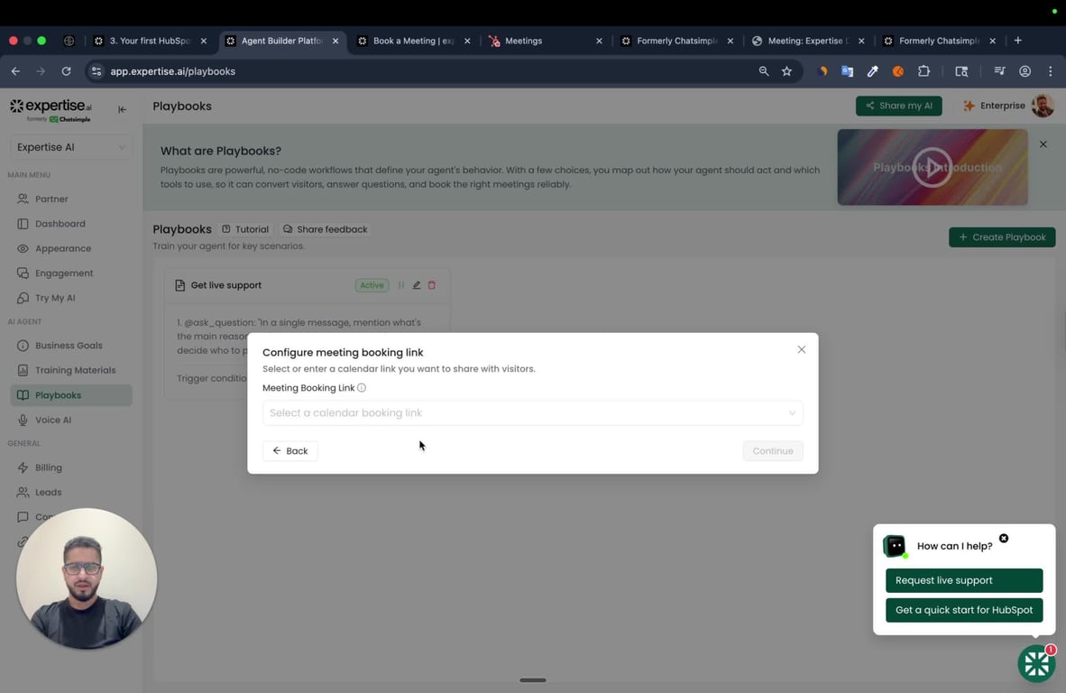Go to Appearance in the sidebar
Screen dimensions: 1066x693
[62, 249]
